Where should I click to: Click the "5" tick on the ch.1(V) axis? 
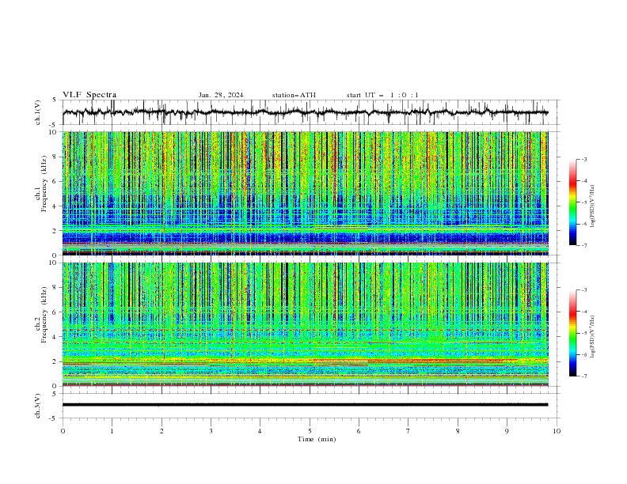(55, 100)
